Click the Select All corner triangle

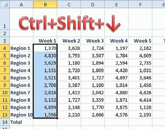point(5,4)
